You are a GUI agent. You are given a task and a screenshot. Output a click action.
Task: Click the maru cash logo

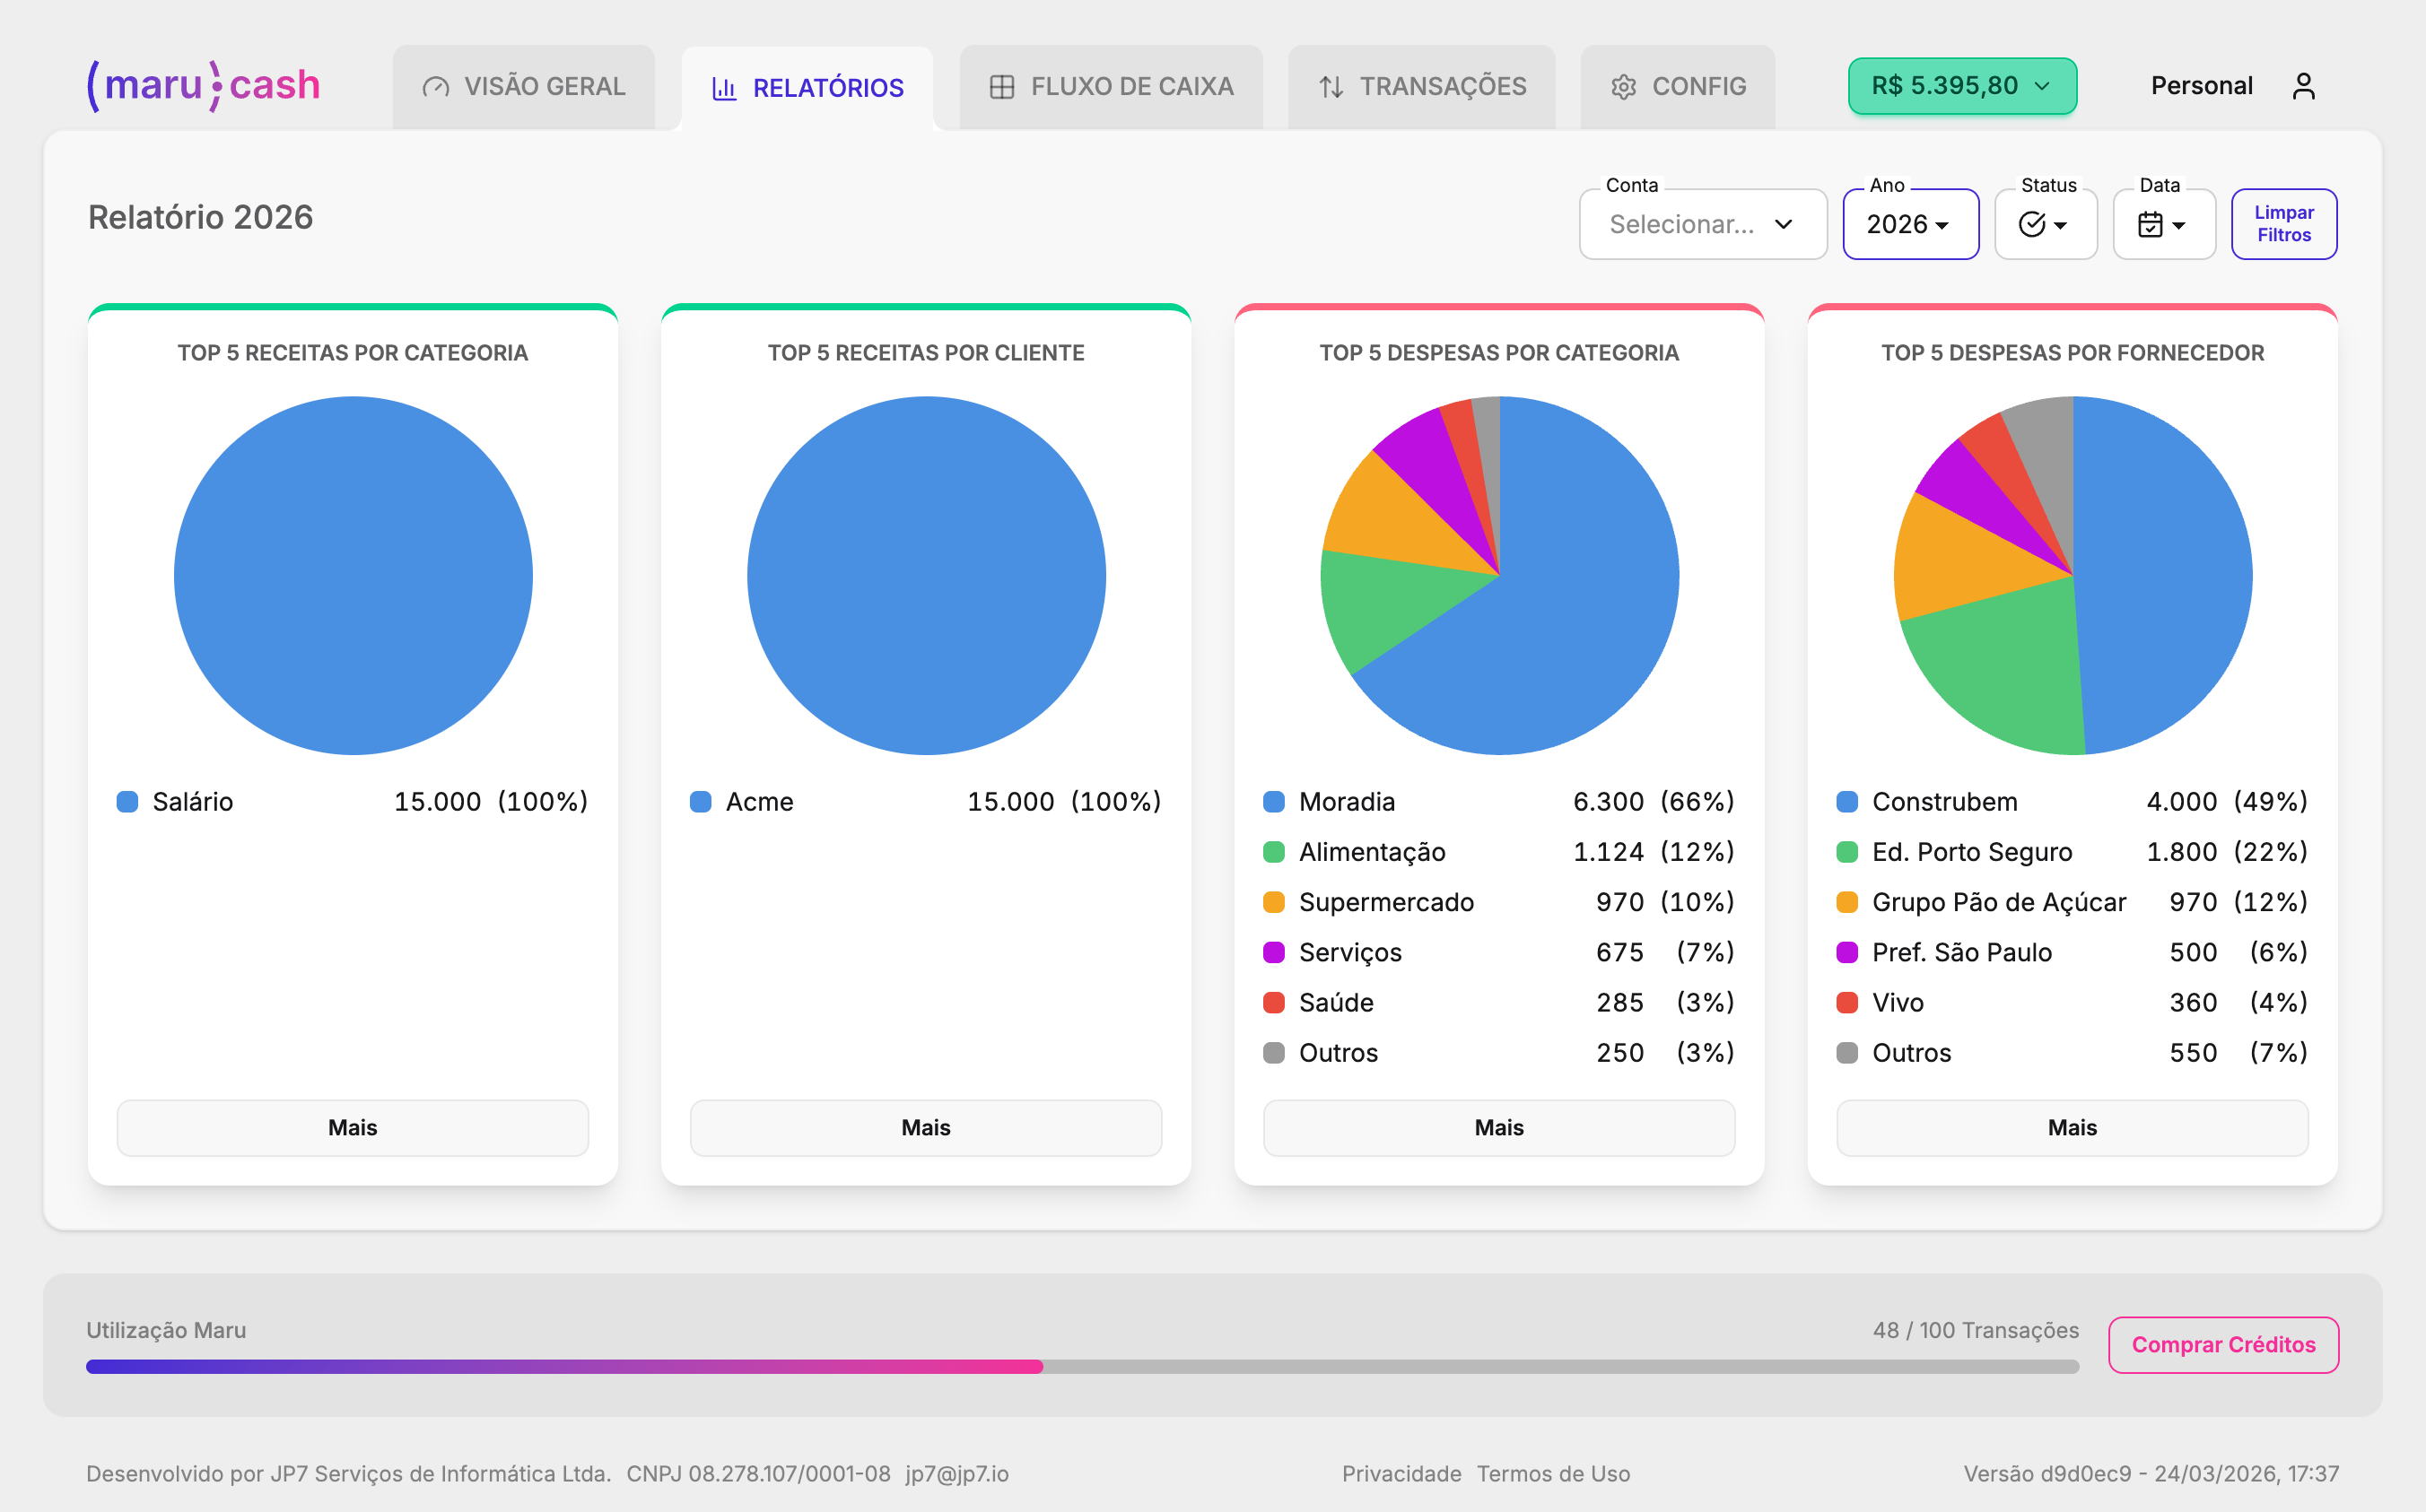click(x=204, y=85)
